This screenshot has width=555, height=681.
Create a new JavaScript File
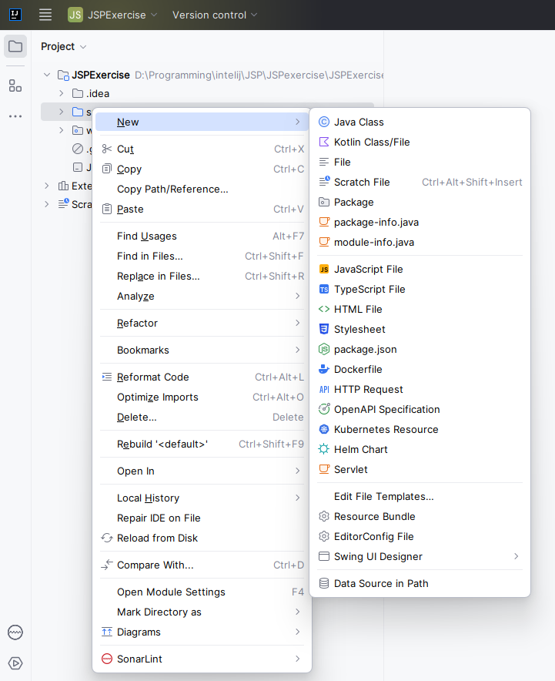(x=420, y=270)
